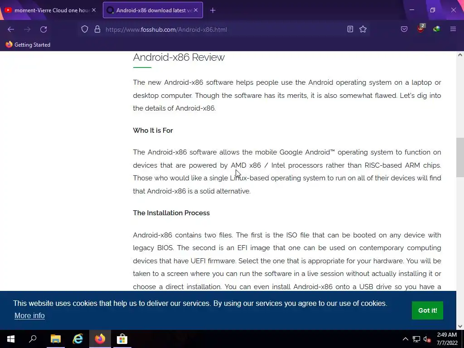Screen dimensions: 464x348
Task: Close the moment-Vierre Cloud tab
Action: coord(94,10)
